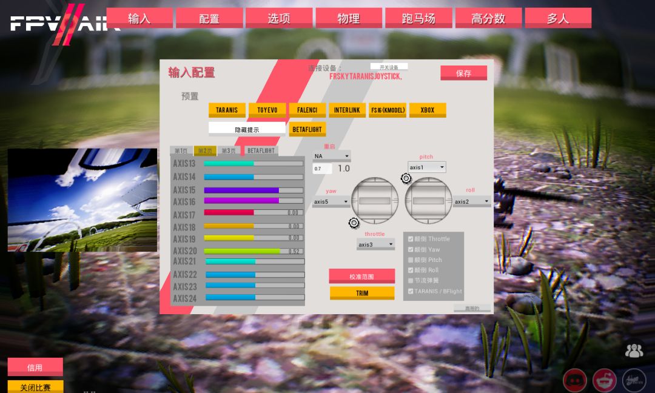This screenshot has width=655, height=393.
Task: Click the gear icon beside the right stick
Action: [406, 178]
